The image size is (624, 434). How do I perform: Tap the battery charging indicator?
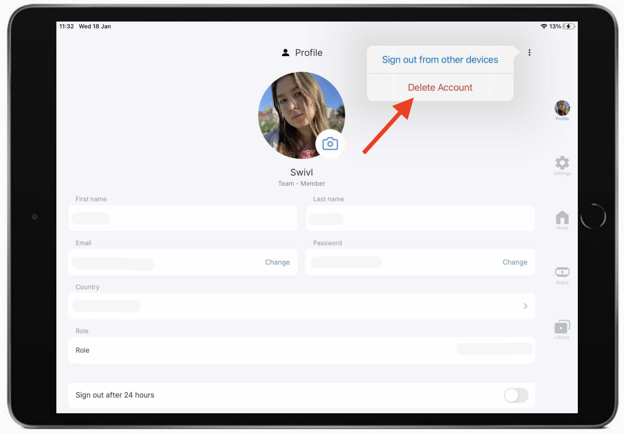click(x=568, y=26)
